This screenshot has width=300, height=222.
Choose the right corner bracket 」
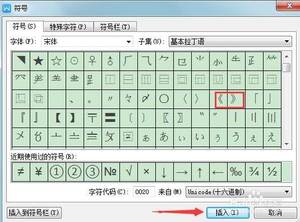[272, 99]
